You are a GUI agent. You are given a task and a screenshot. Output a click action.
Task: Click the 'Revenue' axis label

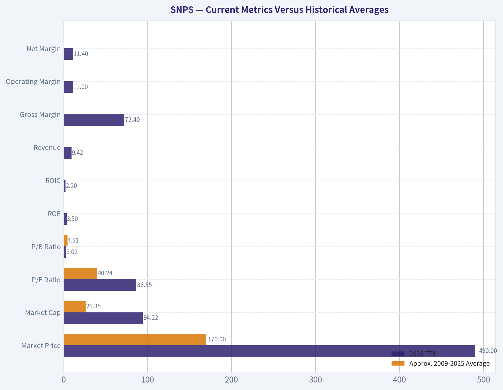point(47,148)
